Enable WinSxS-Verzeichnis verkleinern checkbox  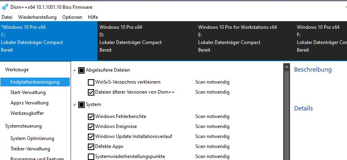tap(91, 82)
